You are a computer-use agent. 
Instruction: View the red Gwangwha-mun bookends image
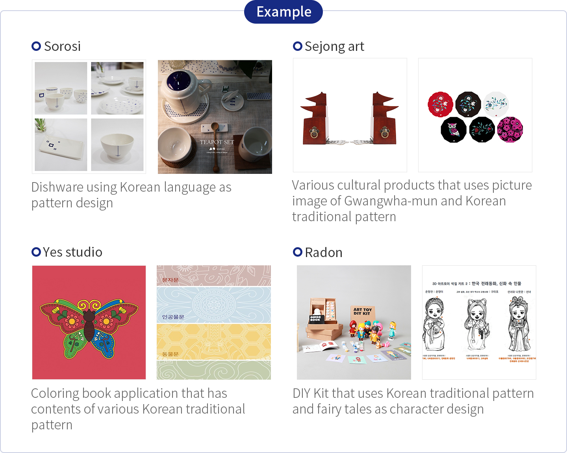click(x=350, y=115)
